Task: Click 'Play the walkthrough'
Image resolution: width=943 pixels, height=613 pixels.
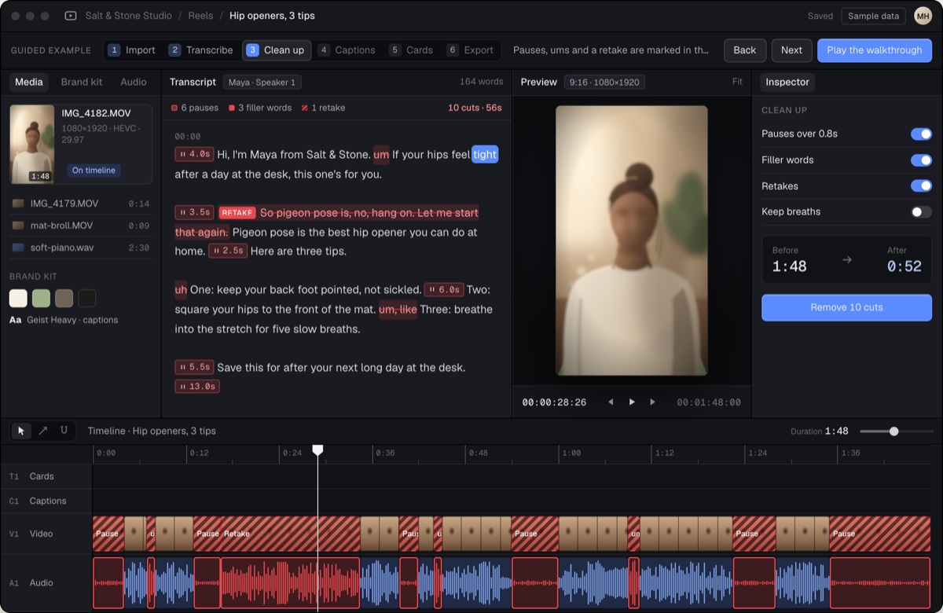Action: (x=875, y=50)
